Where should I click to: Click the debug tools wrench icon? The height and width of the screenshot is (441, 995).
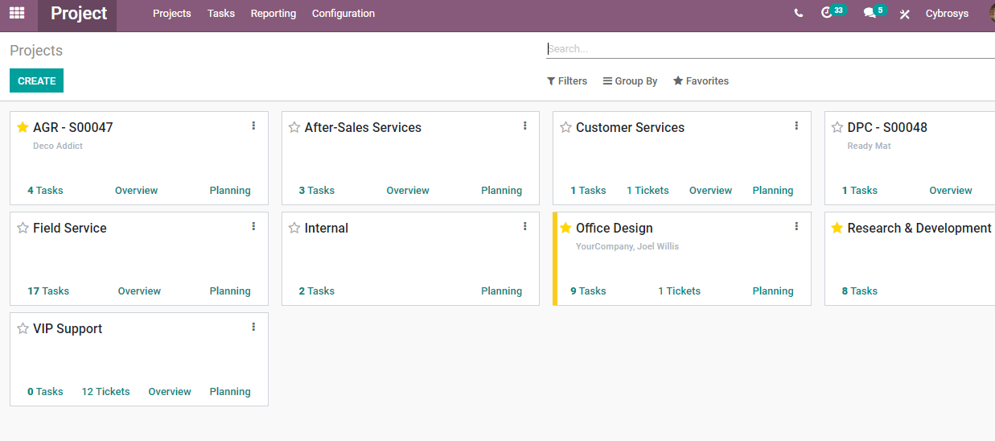pyautogui.click(x=905, y=14)
